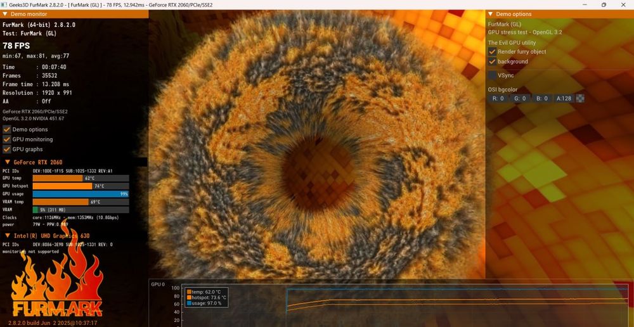Collapse the Demo monitor panel header triangle
The image size is (634, 327).
tap(5, 14)
